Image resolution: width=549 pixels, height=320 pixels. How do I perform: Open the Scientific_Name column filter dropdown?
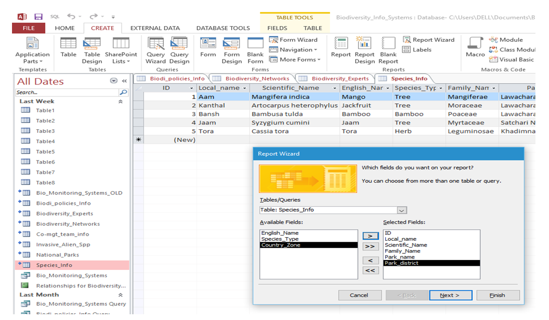pyautogui.click(x=335, y=88)
